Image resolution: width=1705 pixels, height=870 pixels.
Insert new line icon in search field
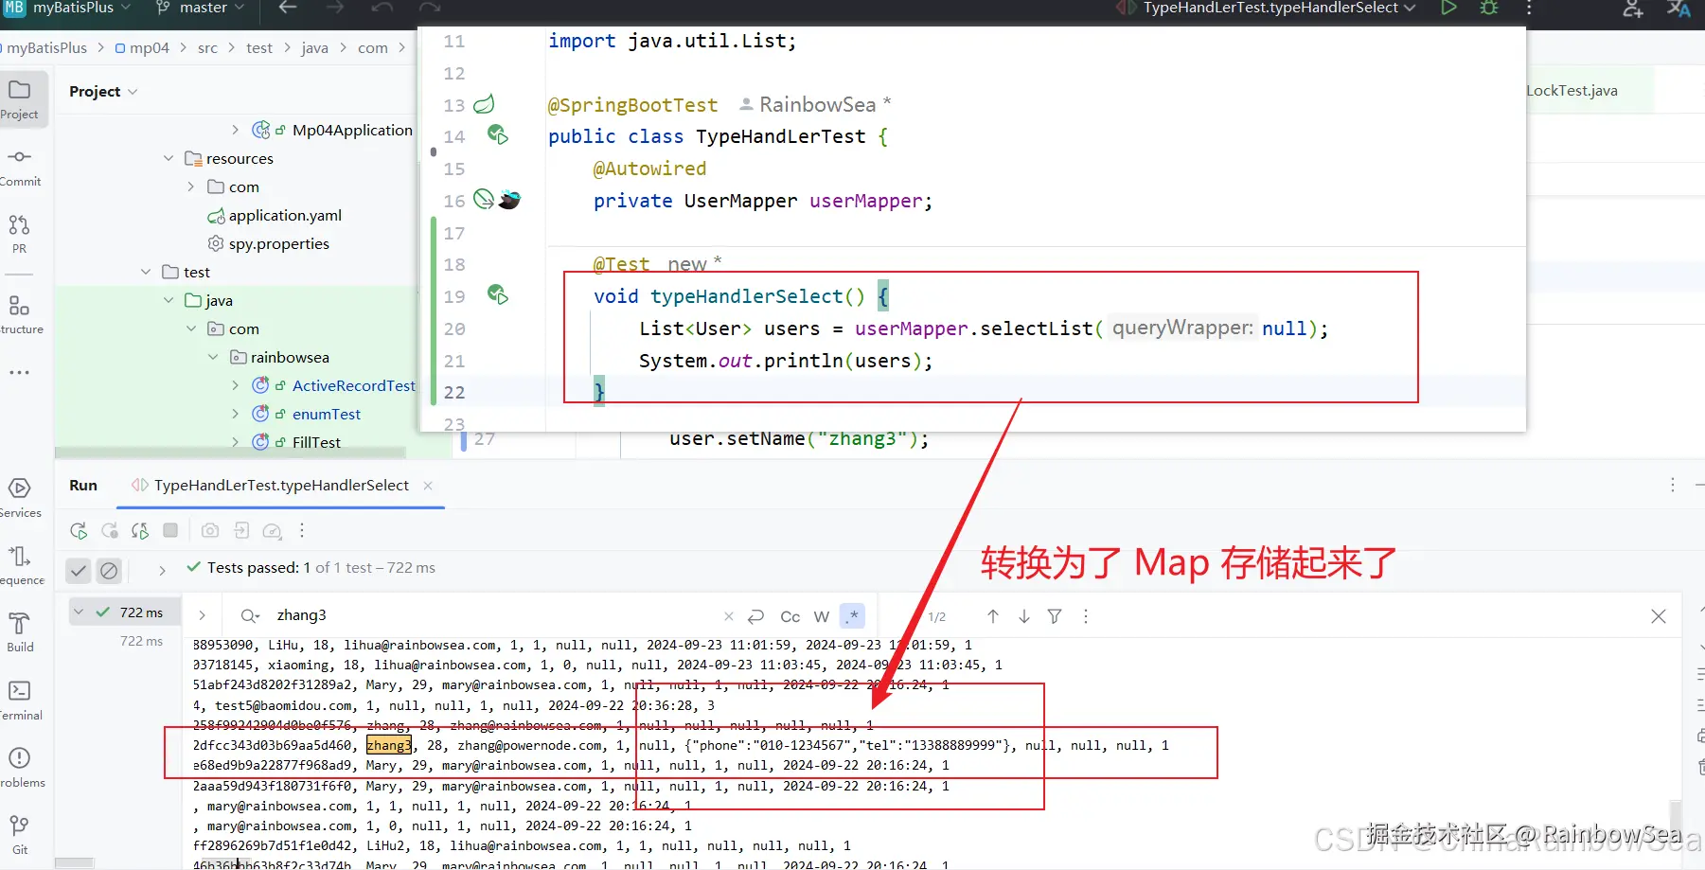(x=755, y=616)
